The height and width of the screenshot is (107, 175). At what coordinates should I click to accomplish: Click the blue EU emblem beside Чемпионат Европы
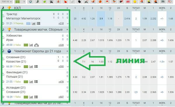(9, 51)
